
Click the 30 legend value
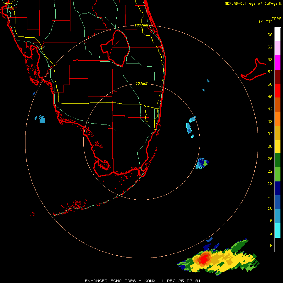coord(270,146)
